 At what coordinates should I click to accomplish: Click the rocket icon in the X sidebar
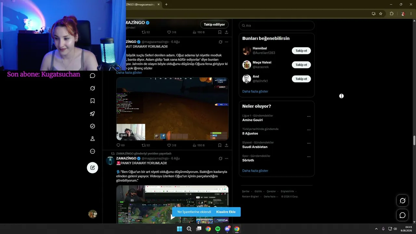[x=93, y=113]
